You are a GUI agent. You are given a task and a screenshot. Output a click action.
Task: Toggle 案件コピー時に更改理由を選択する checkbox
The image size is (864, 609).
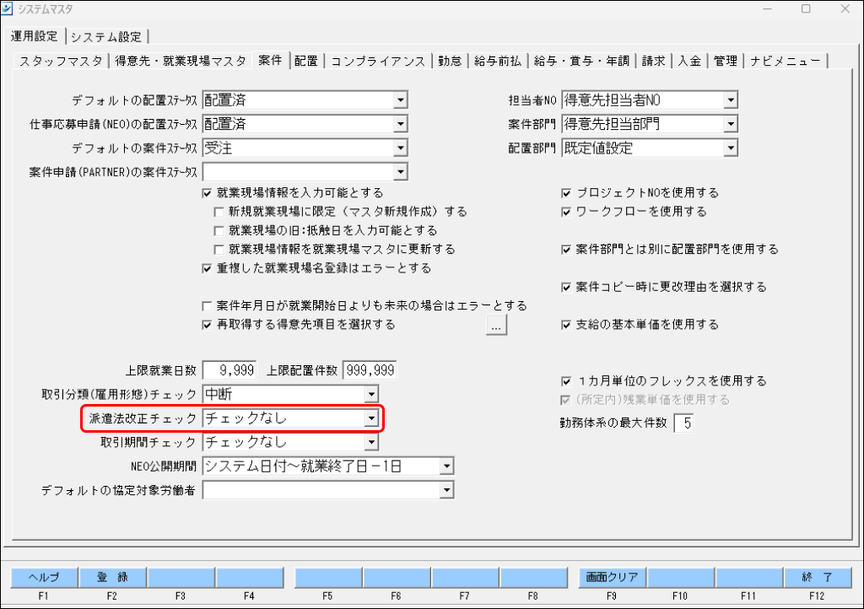(x=566, y=288)
